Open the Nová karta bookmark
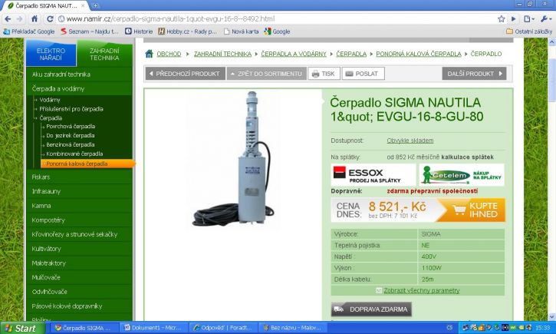Image resolution: width=556 pixels, height=334 pixels. click(x=241, y=31)
